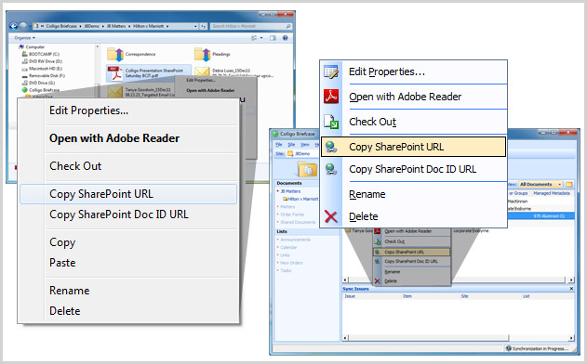This screenshot has width=587, height=364.
Task: Click the site icon next to JBDemo in Briefcase
Action: [289, 153]
